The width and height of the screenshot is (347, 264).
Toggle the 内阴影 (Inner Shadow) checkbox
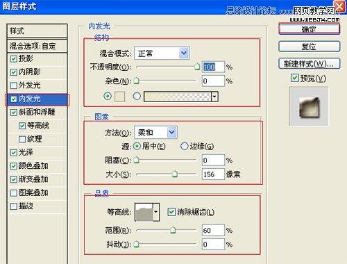click(x=14, y=72)
